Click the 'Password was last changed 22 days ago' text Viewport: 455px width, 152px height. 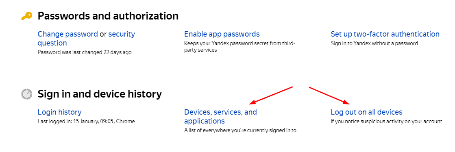(x=85, y=52)
